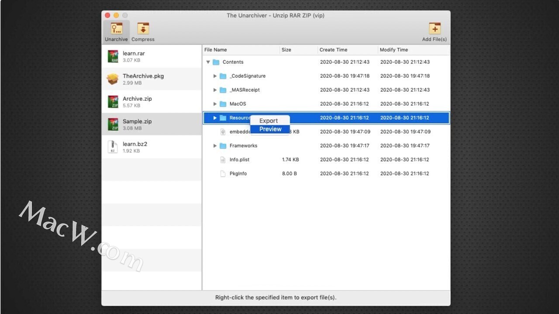Image resolution: width=559 pixels, height=314 pixels.
Task: Select the learn.rar file name
Action: coord(134,54)
